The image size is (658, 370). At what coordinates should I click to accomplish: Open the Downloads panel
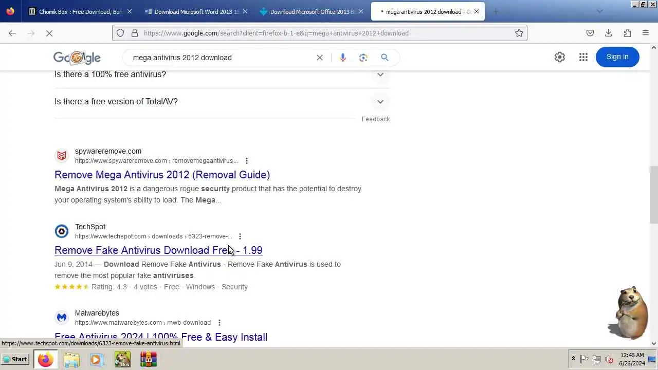pos(609,33)
